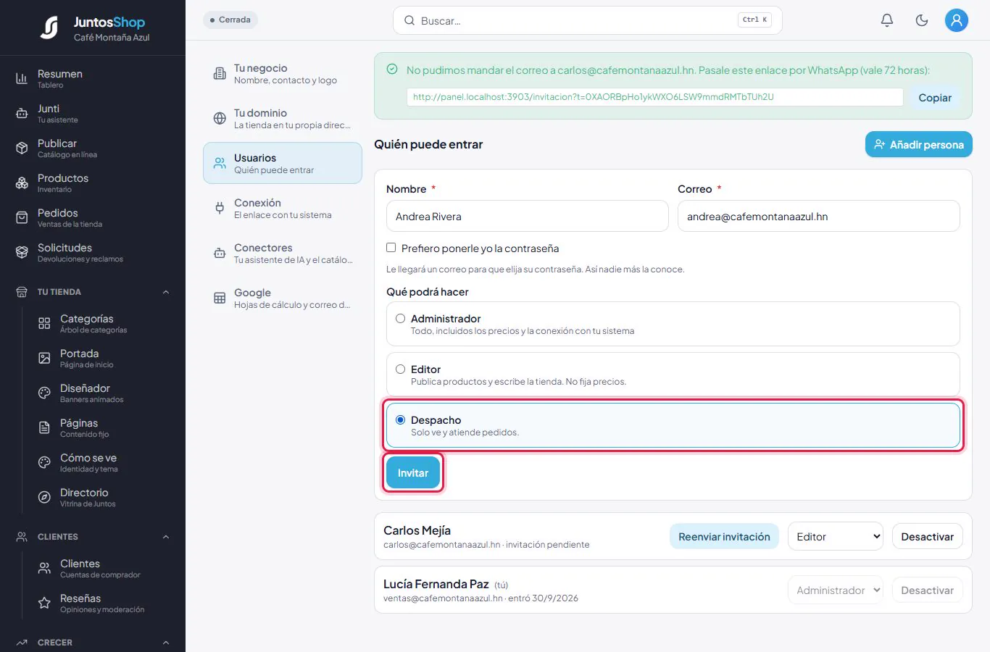Click the Directorio compass icon
Viewport: 990px width, 652px height.
[44, 497]
